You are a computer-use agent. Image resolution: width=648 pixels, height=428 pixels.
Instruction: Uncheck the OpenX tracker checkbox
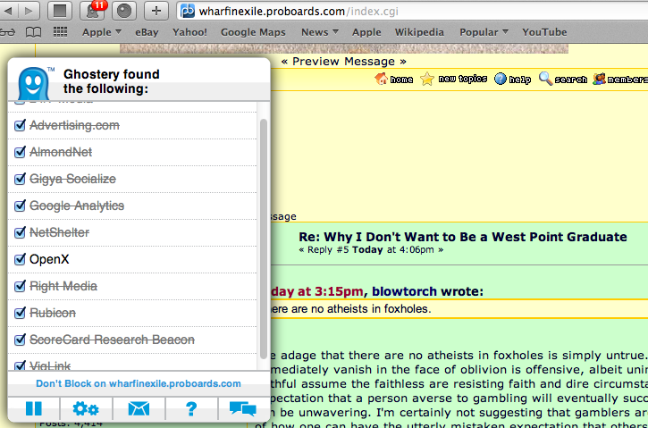pyautogui.click(x=20, y=259)
